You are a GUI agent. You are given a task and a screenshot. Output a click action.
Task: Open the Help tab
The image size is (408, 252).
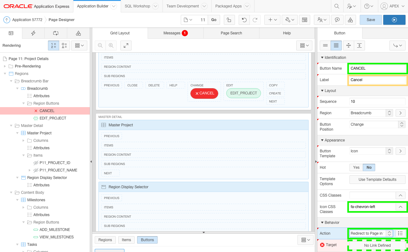(x=287, y=33)
